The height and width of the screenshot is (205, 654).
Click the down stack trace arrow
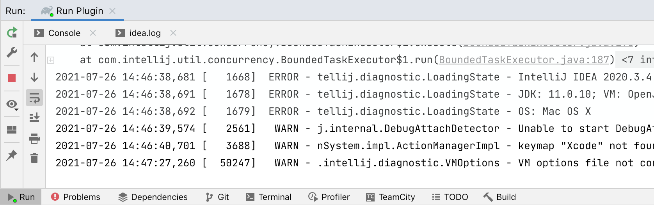point(34,77)
